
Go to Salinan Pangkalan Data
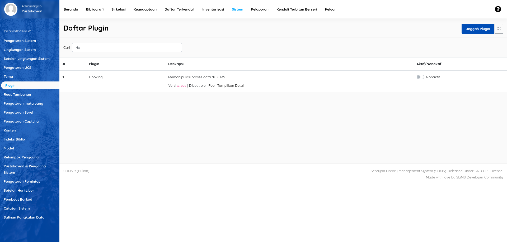tap(24, 217)
